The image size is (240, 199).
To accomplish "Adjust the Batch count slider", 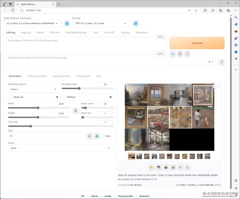I will pos(97,108).
